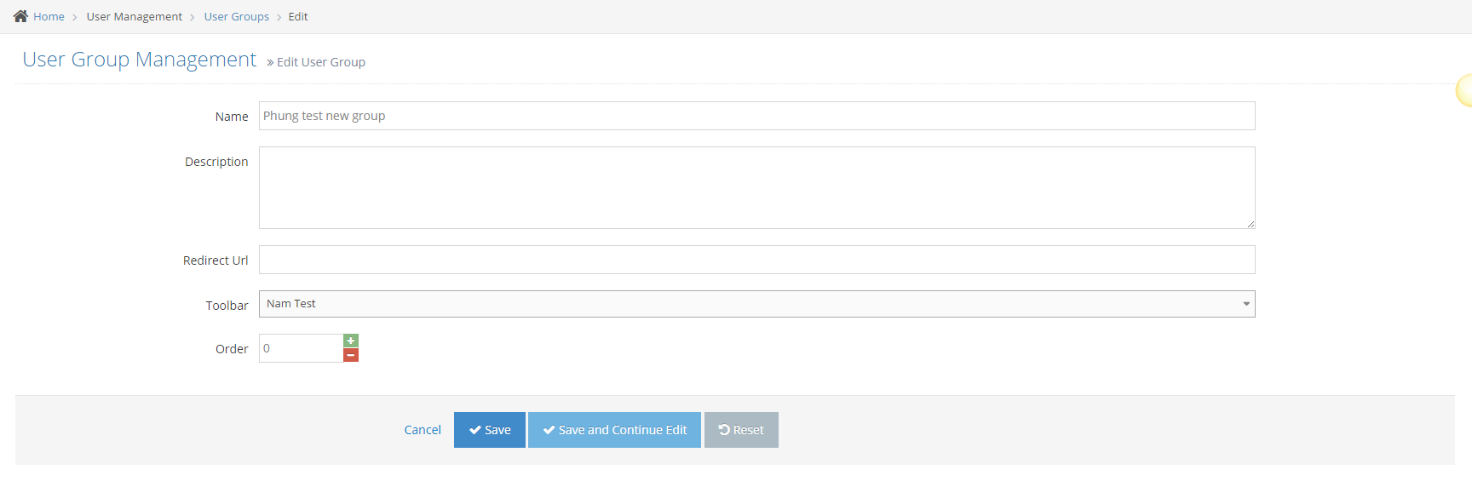Select the Redirect Url field
The image size is (1472, 481).
click(x=756, y=260)
